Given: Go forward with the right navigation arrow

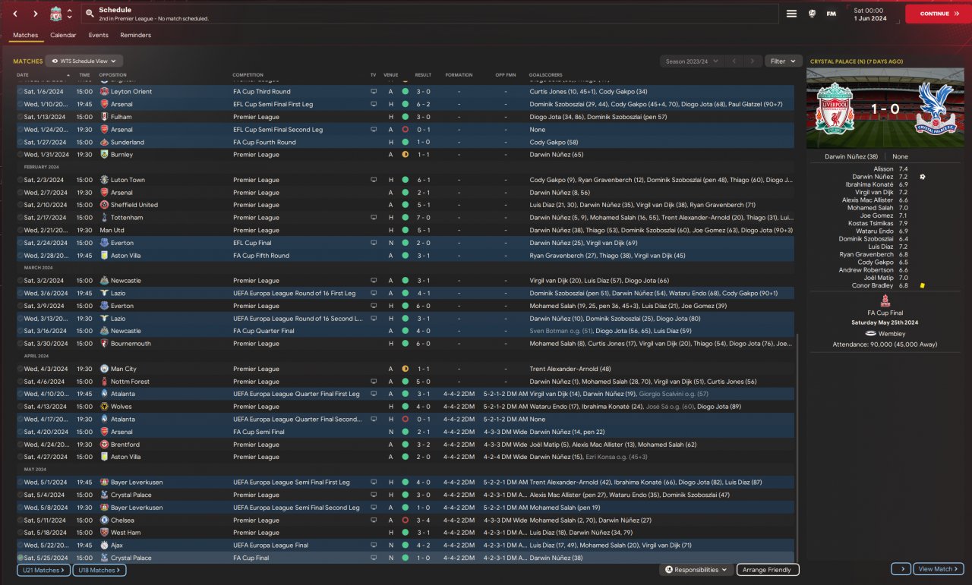Looking at the screenshot, I should (x=36, y=14).
